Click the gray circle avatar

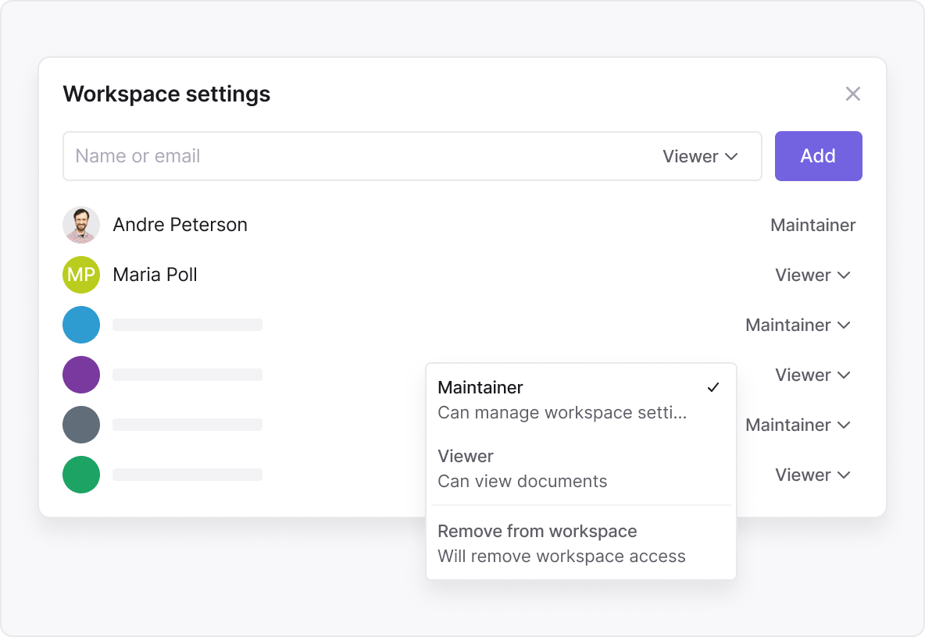point(81,425)
